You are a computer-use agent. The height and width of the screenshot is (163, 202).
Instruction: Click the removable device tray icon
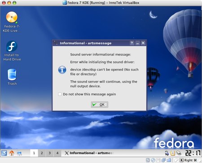point(179,153)
